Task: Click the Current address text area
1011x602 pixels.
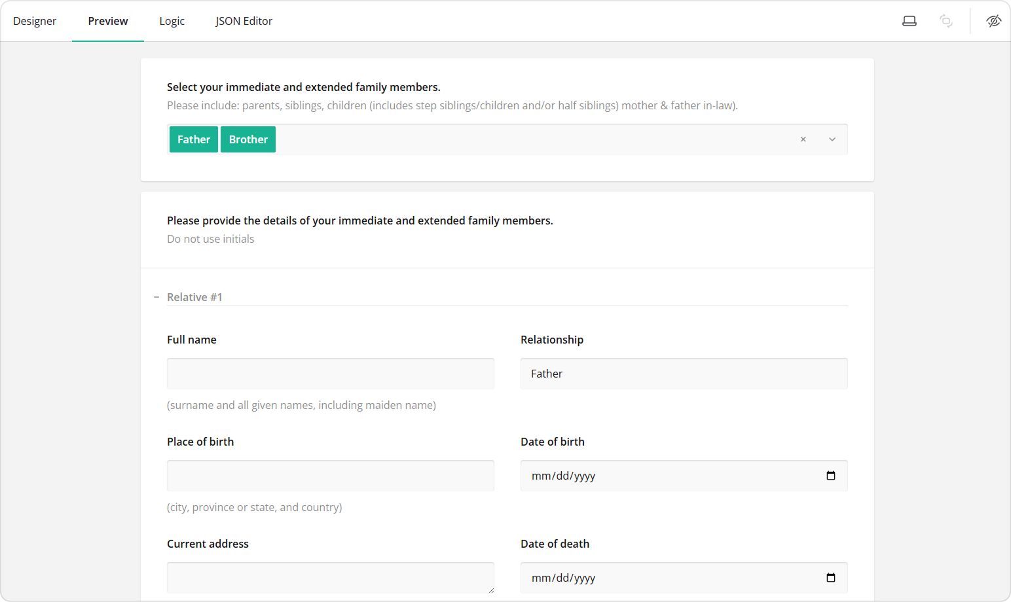Action: (x=330, y=577)
